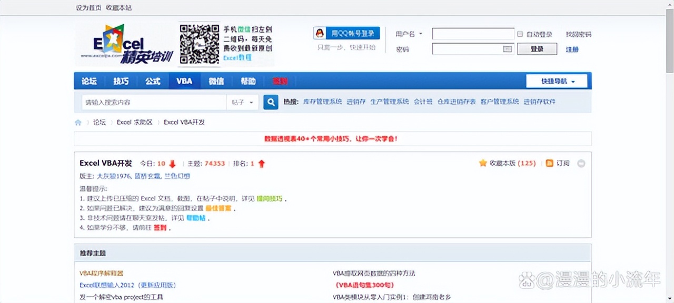Click the Excel 求助区 breadcrumb link
Image resolution: width=674 pixels, height=303 pixels.
point(134,122)
